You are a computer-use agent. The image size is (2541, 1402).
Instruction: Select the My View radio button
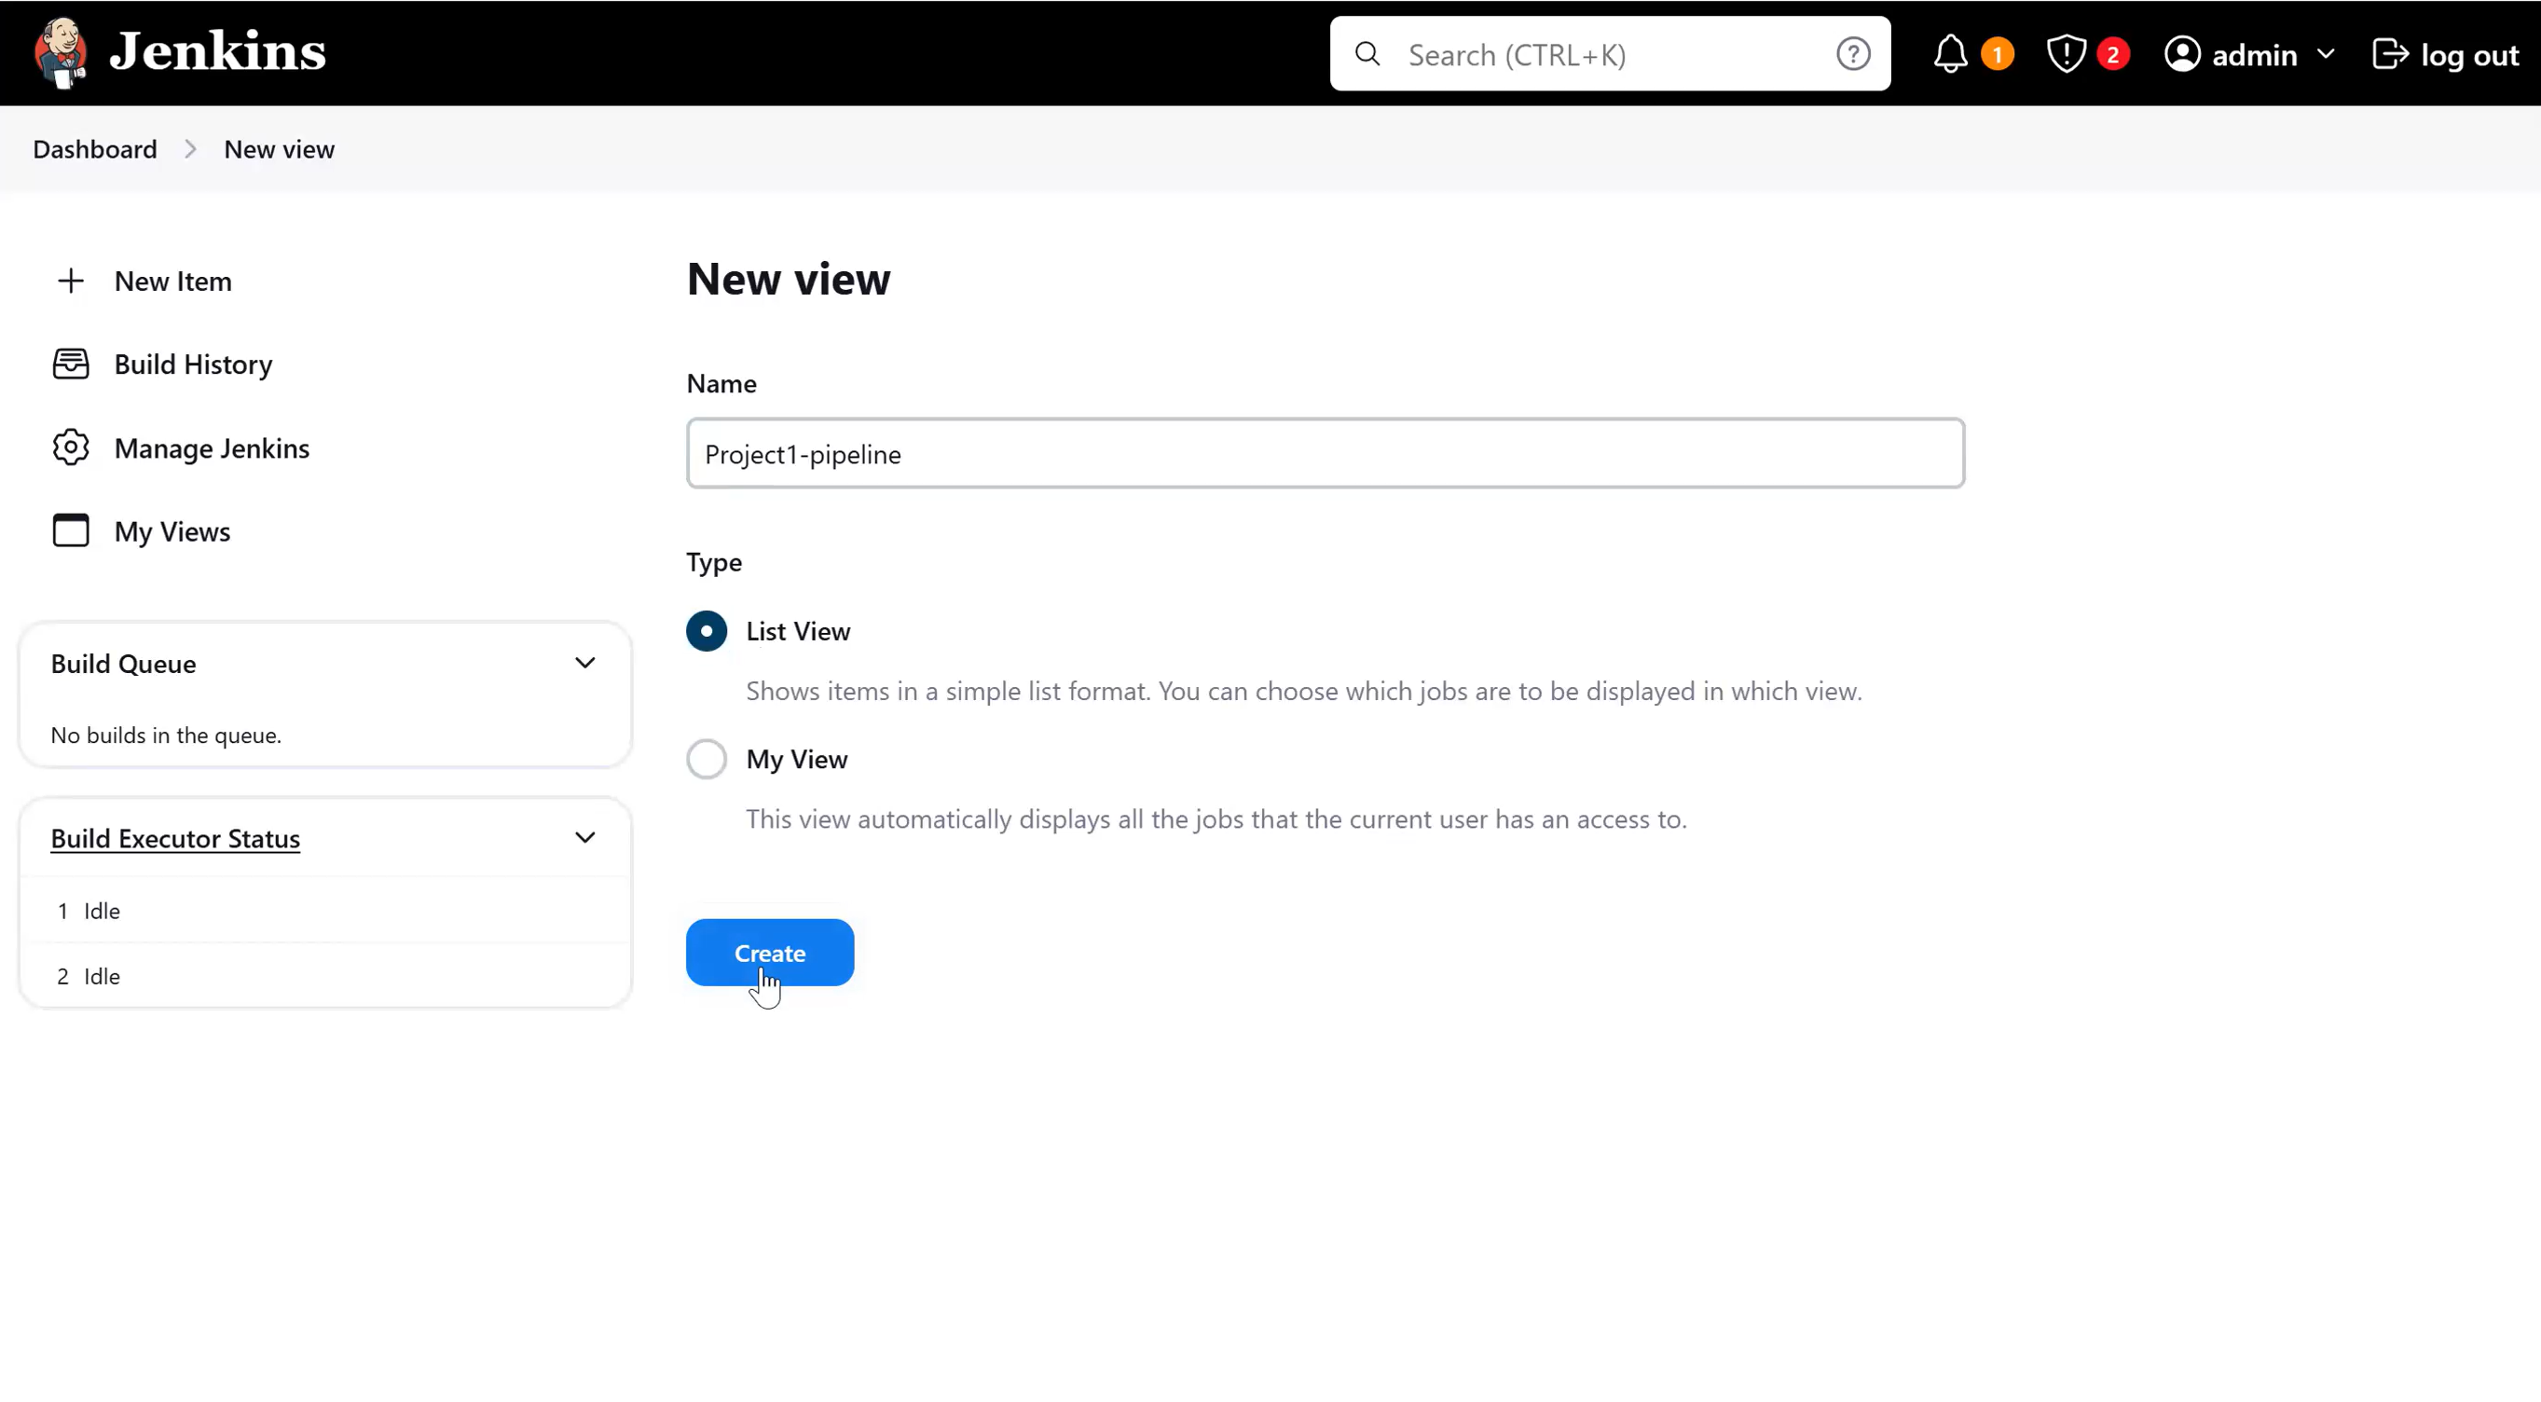point(707,760)
